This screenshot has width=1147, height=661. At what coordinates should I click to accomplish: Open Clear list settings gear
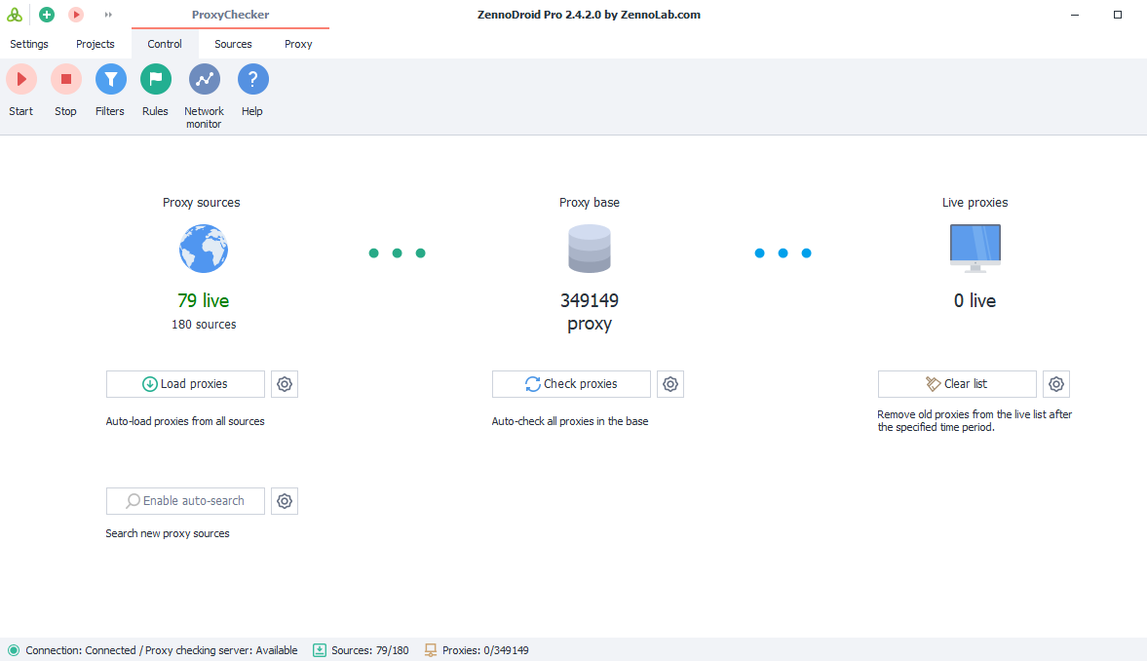pos(1056,383)
